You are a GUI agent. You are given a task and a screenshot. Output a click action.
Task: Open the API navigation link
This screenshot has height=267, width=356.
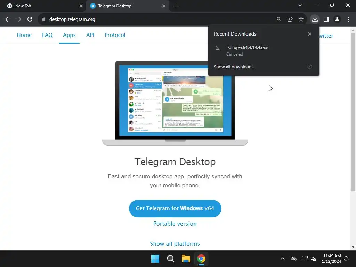(x=90, y=35)
